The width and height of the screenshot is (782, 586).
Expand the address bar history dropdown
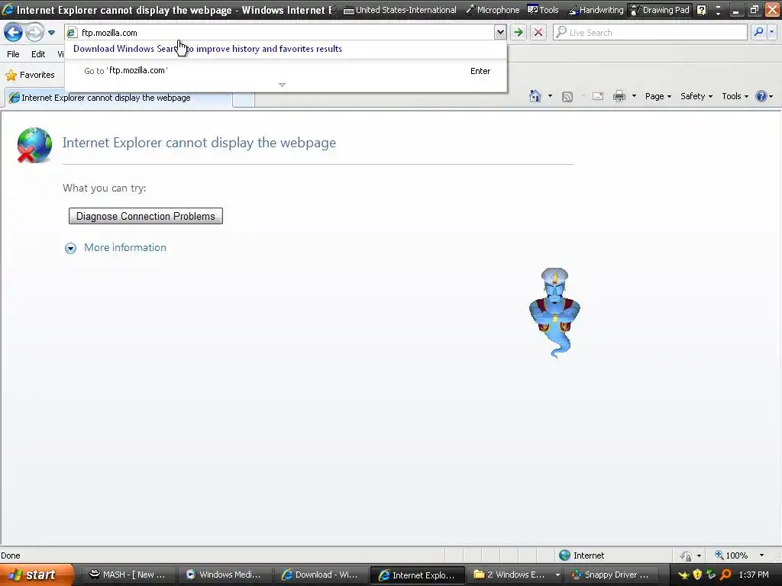(499, 33)
